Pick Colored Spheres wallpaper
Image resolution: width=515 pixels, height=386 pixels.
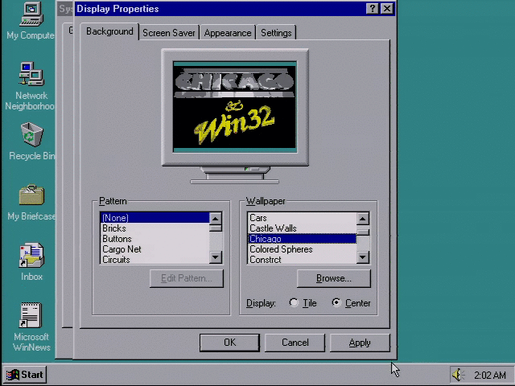(302, 249)
